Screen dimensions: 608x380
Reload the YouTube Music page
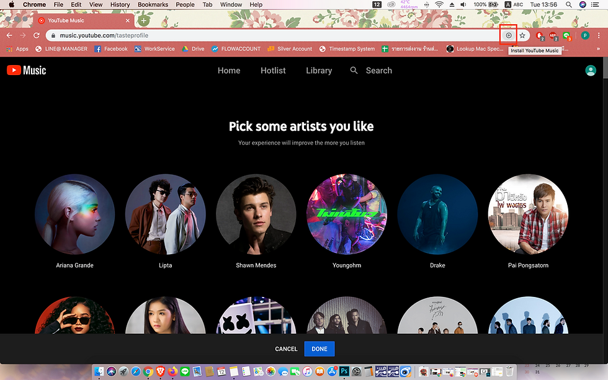point(37,35)
